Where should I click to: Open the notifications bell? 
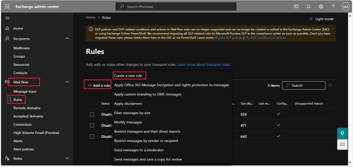pyautogui.click(x=309, y=7)
